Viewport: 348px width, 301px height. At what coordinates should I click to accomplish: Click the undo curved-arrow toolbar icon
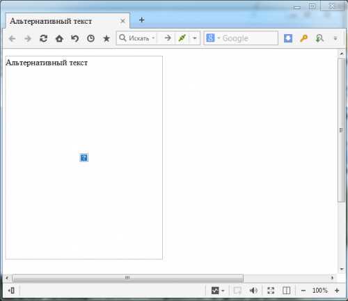point(75,38)
